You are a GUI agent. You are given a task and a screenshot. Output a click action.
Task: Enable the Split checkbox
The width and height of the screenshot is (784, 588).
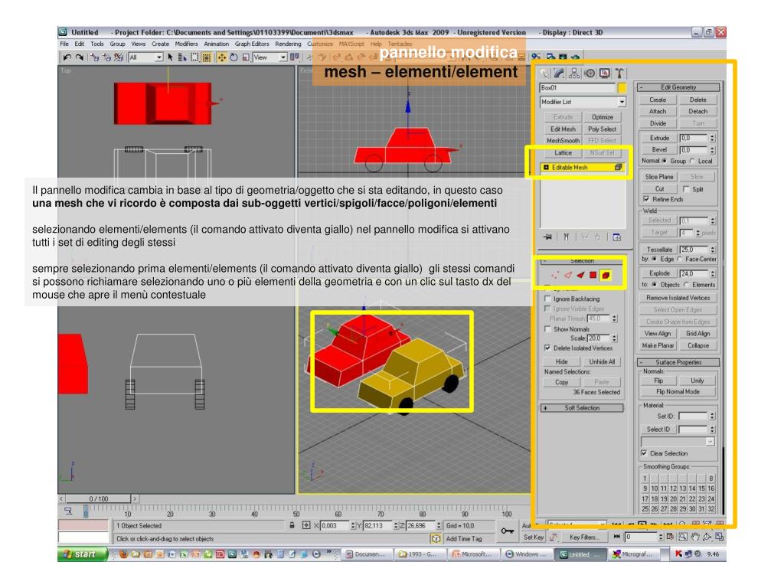[686, 189]
